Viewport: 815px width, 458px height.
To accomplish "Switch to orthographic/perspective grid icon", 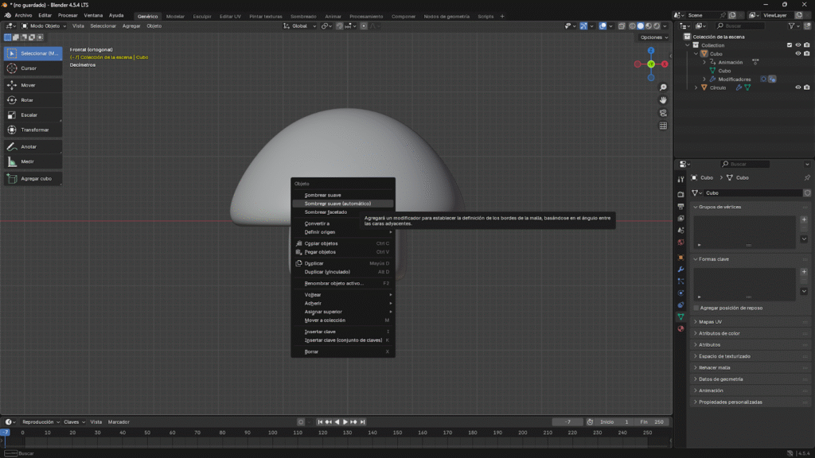I will coord(663,126).
